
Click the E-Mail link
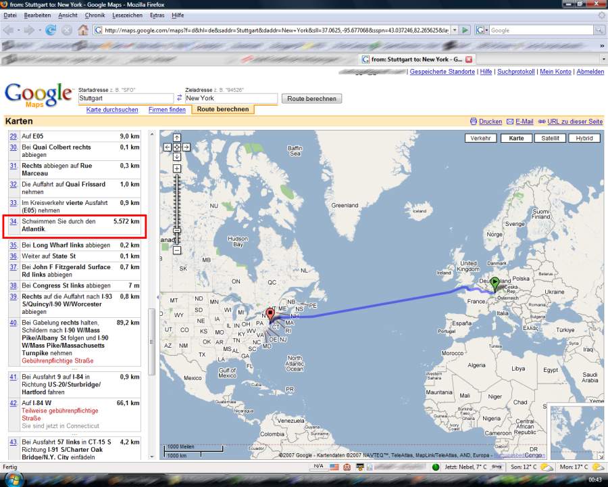click(524, 122)
